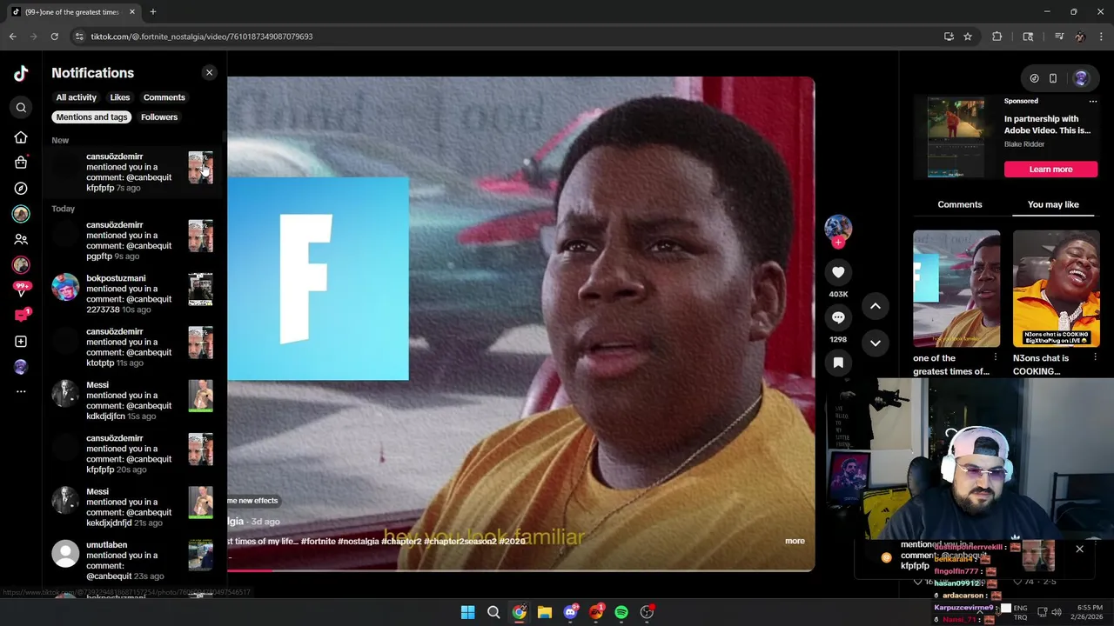The image size is (1114, 626).
Task: Open the profile avatar menu at the top right
Action: pyautogui.click(x=1081, y=78)
